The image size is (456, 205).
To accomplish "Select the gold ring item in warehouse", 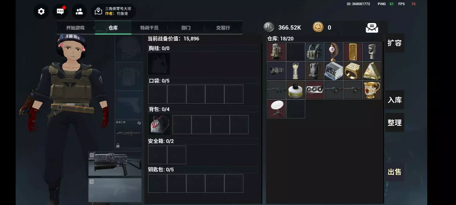I will click(353, 71).
